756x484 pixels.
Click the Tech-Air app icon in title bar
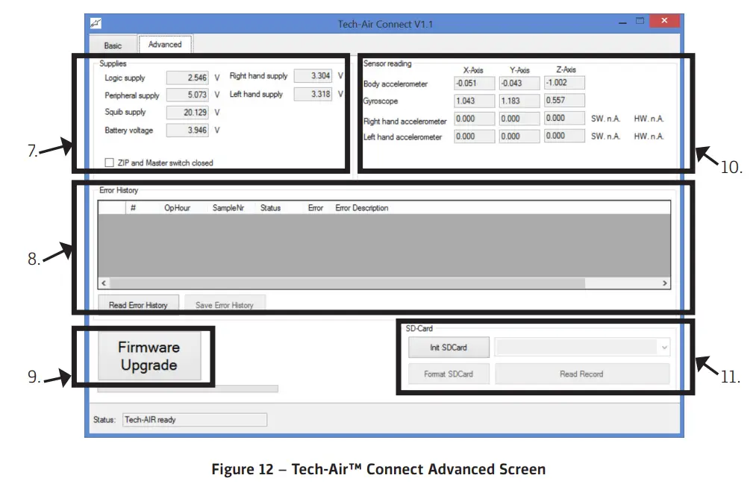(x=96, y=24)
